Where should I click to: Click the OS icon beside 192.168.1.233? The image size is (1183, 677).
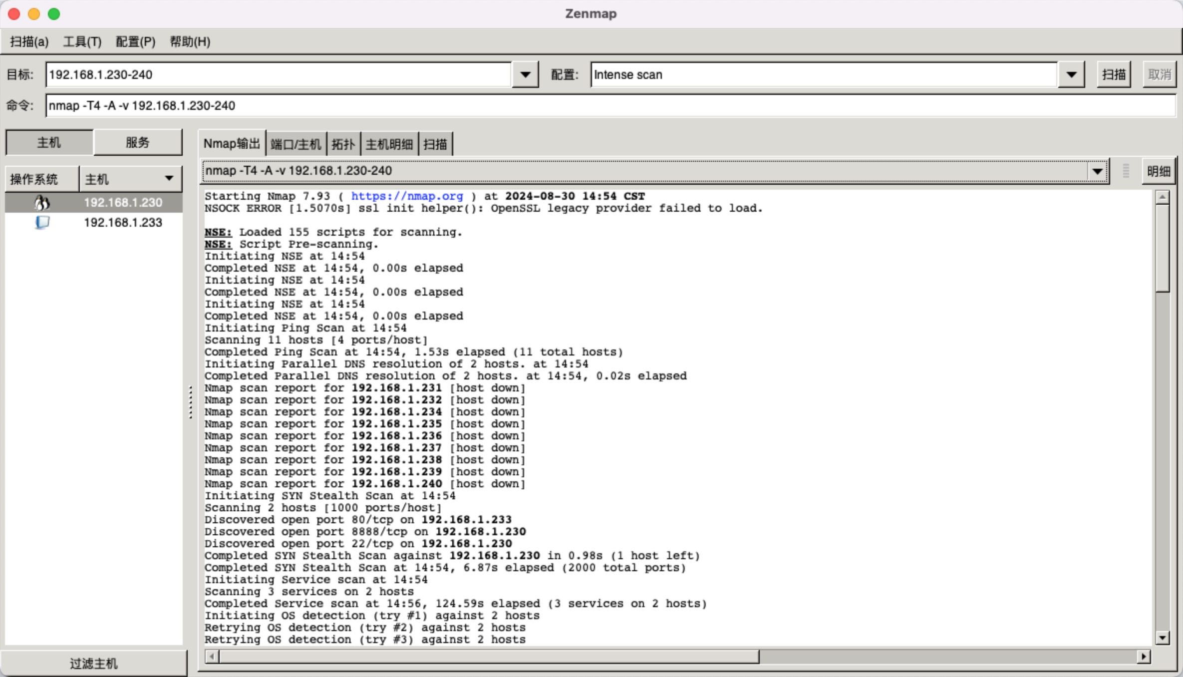(x=42, y=222)
